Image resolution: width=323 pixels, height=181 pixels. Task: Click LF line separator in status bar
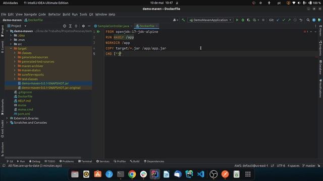(273, 165)
